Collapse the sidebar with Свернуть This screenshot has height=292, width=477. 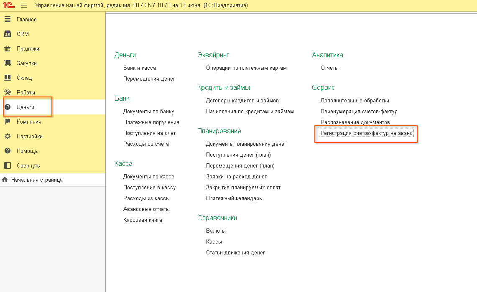tap(28, 165)
